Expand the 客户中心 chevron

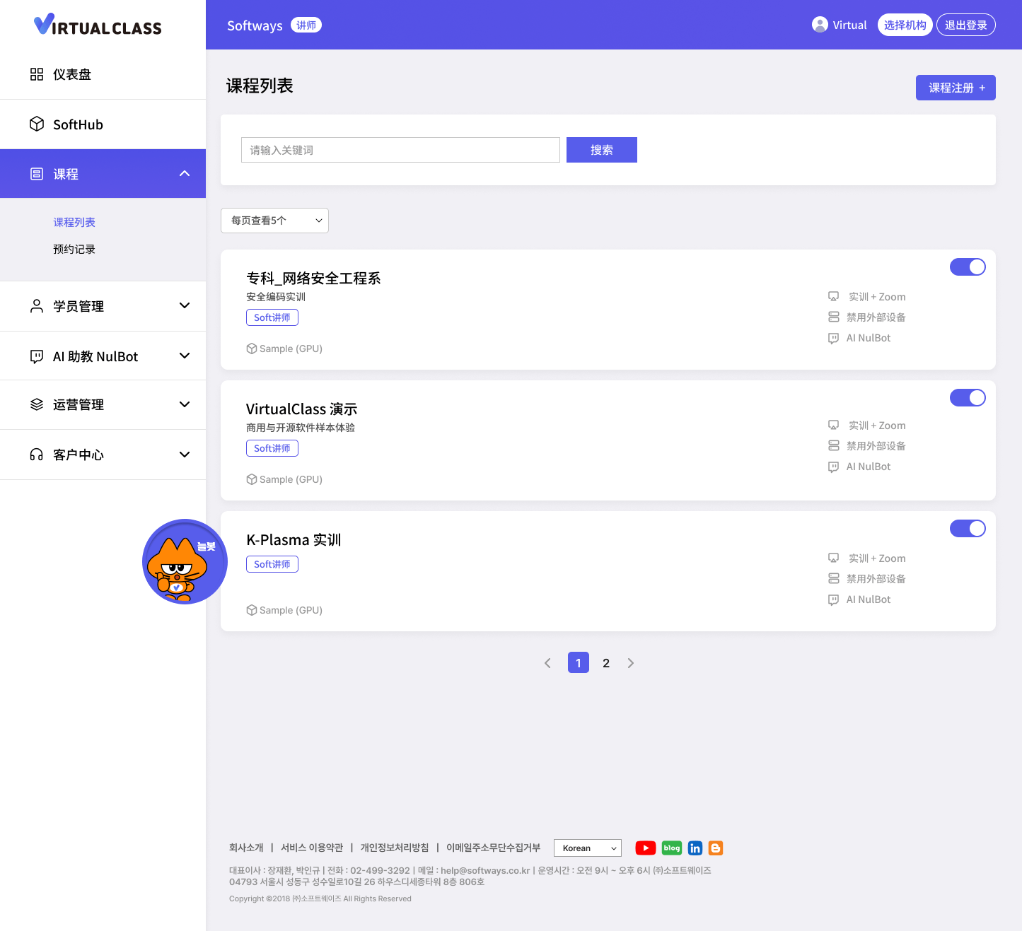tap(185, 455)
